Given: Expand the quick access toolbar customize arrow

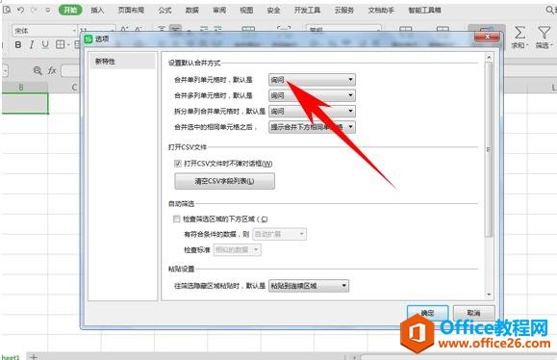Looking at the screenshot, I should [48, 11].
